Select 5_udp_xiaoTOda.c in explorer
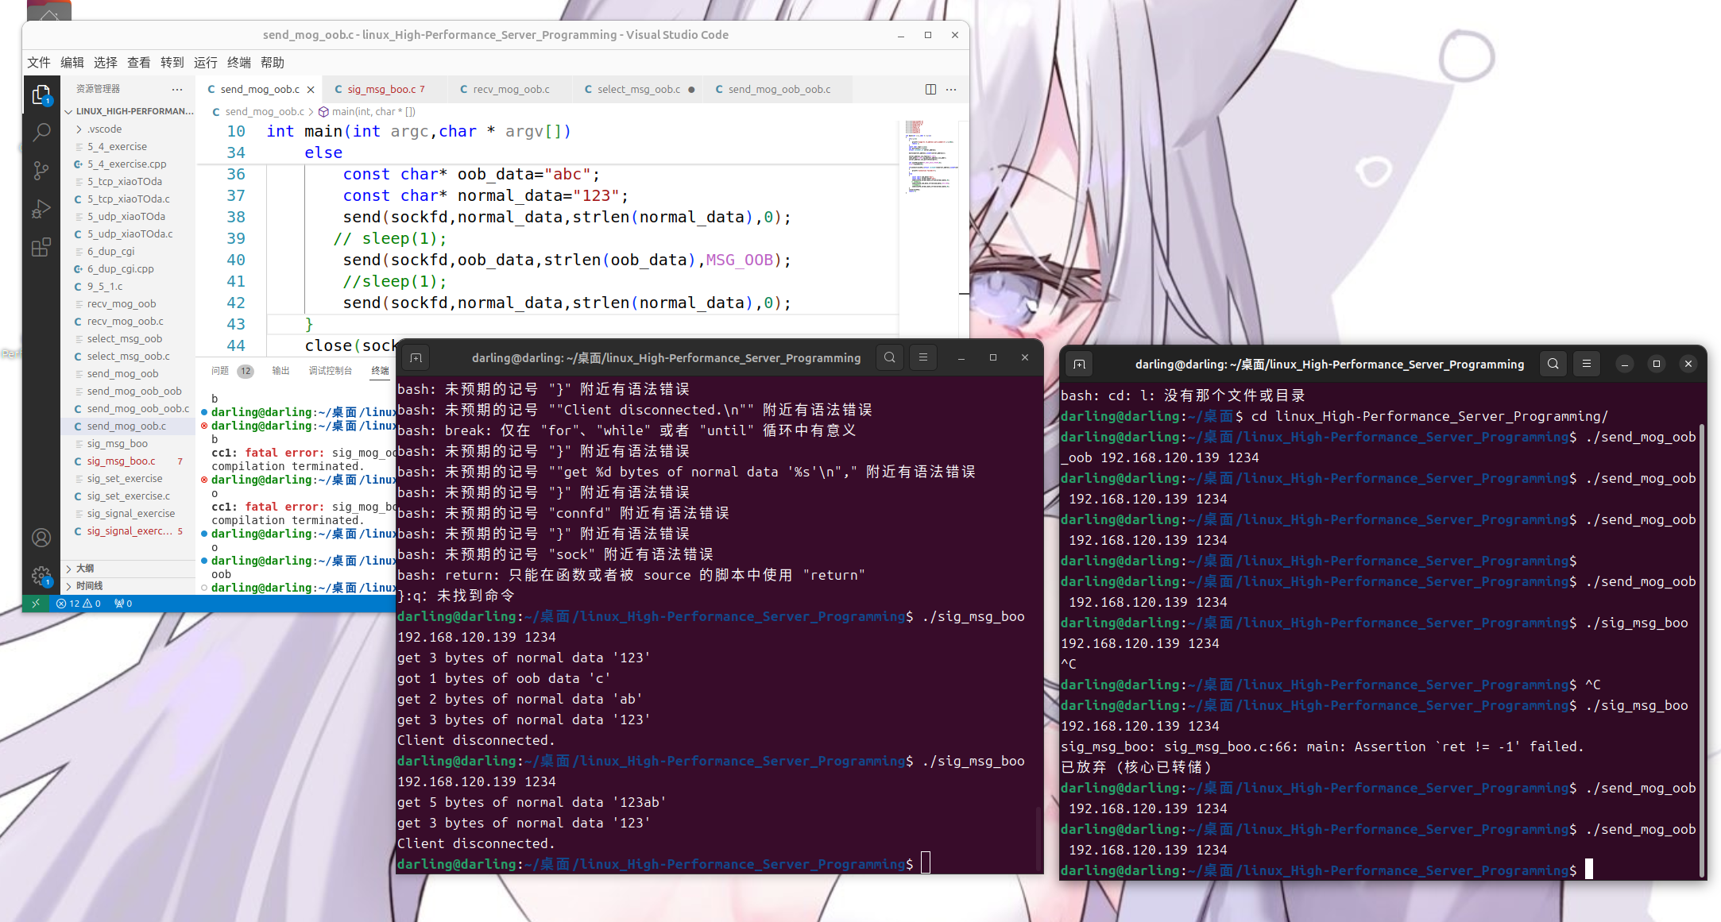1721x922 pixels. 129,233
